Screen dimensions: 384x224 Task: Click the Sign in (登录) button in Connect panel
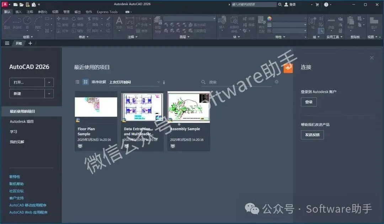309,102
